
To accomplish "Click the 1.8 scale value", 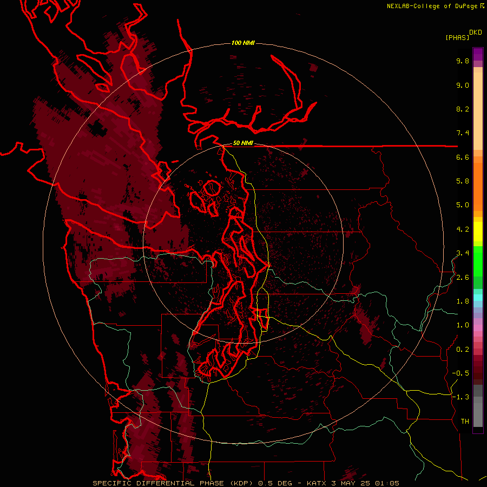I will pyautogui.click(x=463, y=301).
